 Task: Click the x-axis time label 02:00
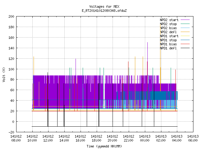[x=161, y=140]
